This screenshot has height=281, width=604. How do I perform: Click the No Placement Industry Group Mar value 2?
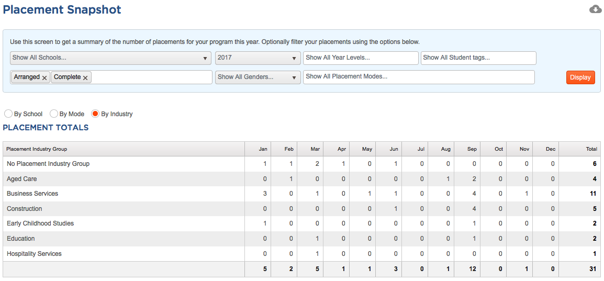[317, 164]
